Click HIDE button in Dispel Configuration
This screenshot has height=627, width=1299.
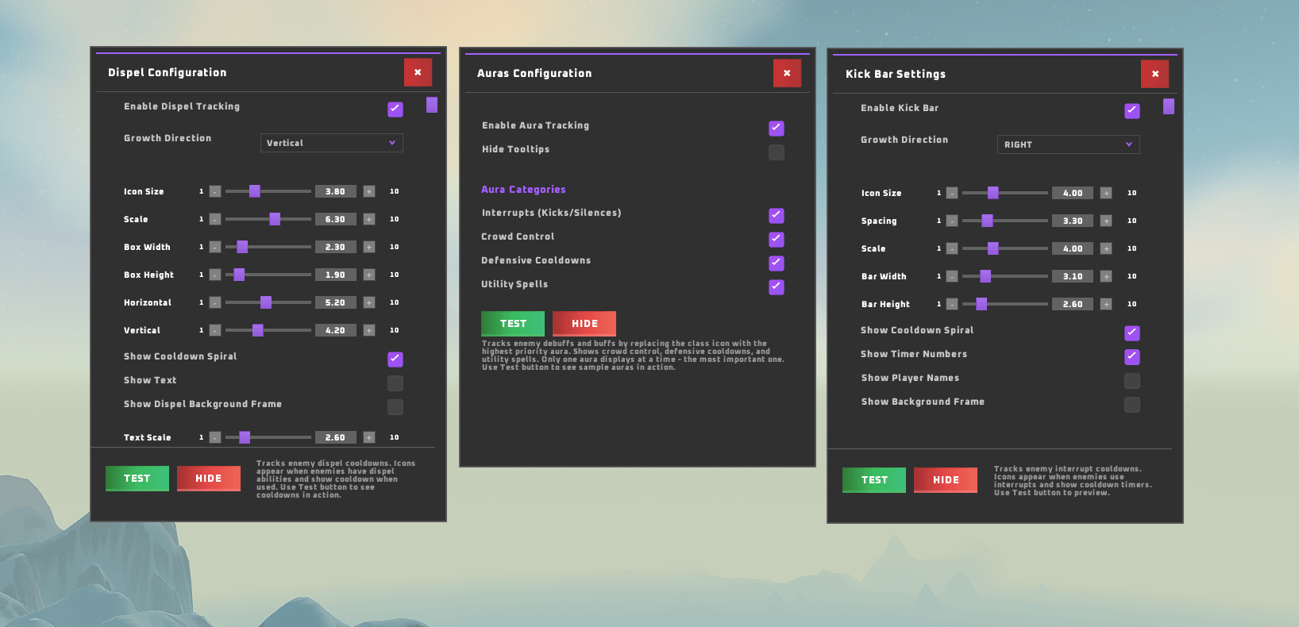[209, 479]
